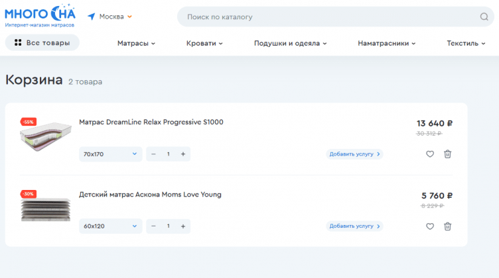Increase quantity of DreamLine mattress
The width and height of the screenshot is (499, 278).
183,154
